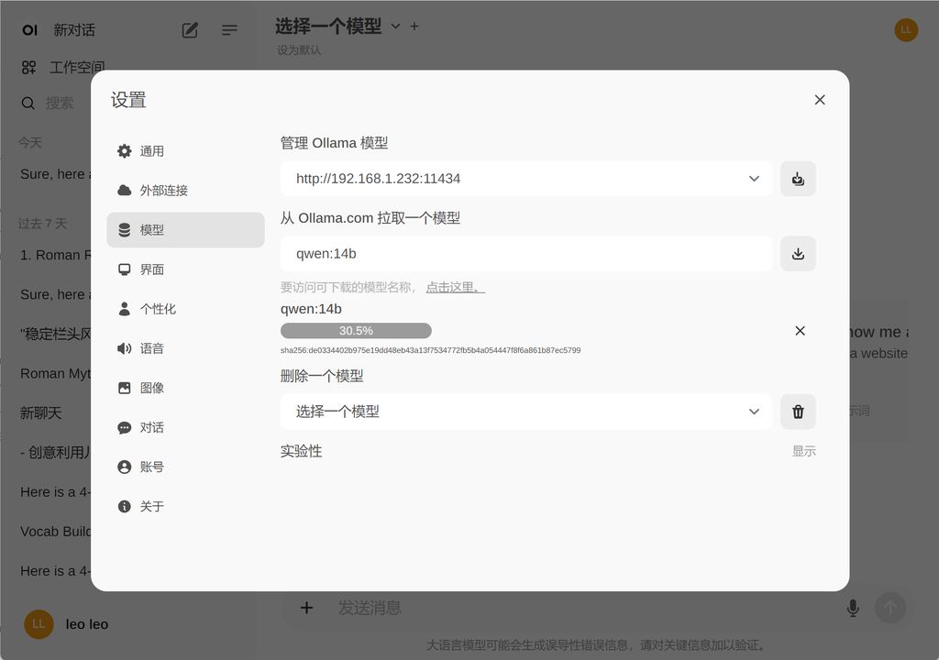Click the plus icon beside message input

[x=307, y=608]
